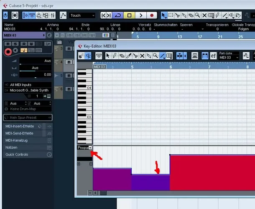Expand the MIDI 03 inspector track header
This screenshot has width=255, height=209.
tap(24, 35)
